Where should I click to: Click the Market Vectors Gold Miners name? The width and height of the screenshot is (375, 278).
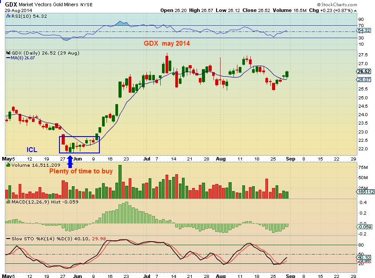[48, 4]
